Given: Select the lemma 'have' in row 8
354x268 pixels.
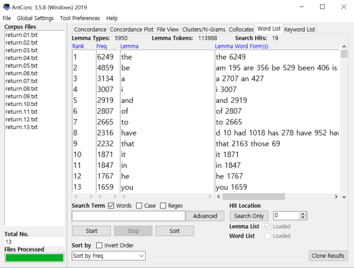Looking at the screenshot, I should click(129, 133).
